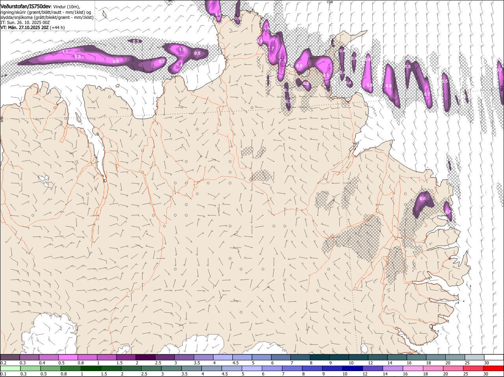The width and height of the screenshot is (504, 377).
Task: Pick the darkest purple swatch between 2 and 2.5
Action: pyautogui.click(x=145, y=357)
